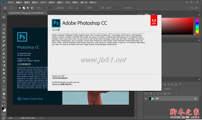202x120 pixels.
Task: Open the 窗口(W) menu
Action: coord(84,3)
